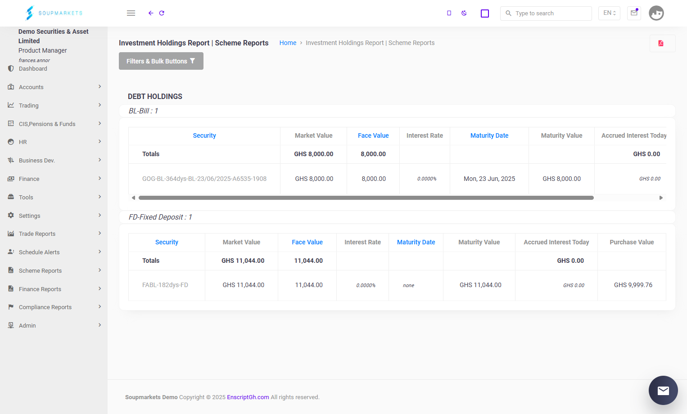
Task: Open the Settings sidebar menu
Action: tap(54, 216)
